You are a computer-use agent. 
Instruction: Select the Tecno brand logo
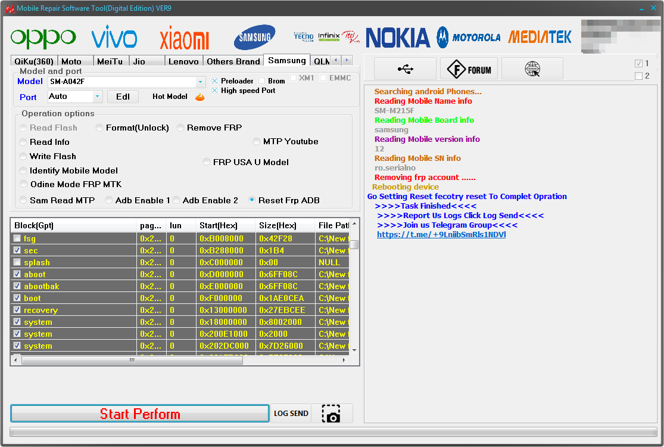[x=304, y=37]
